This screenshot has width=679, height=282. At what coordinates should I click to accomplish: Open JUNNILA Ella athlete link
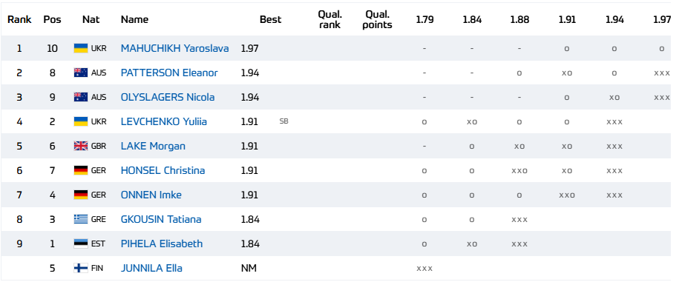(x=151, y=268)
